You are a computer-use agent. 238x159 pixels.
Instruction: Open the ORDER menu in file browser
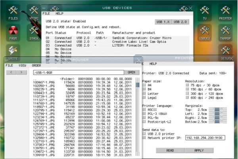coord(36,65)
